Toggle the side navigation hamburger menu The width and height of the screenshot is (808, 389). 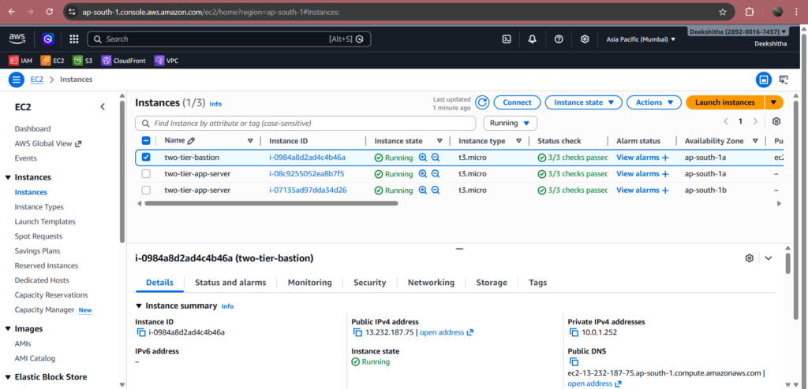[17, 80]
